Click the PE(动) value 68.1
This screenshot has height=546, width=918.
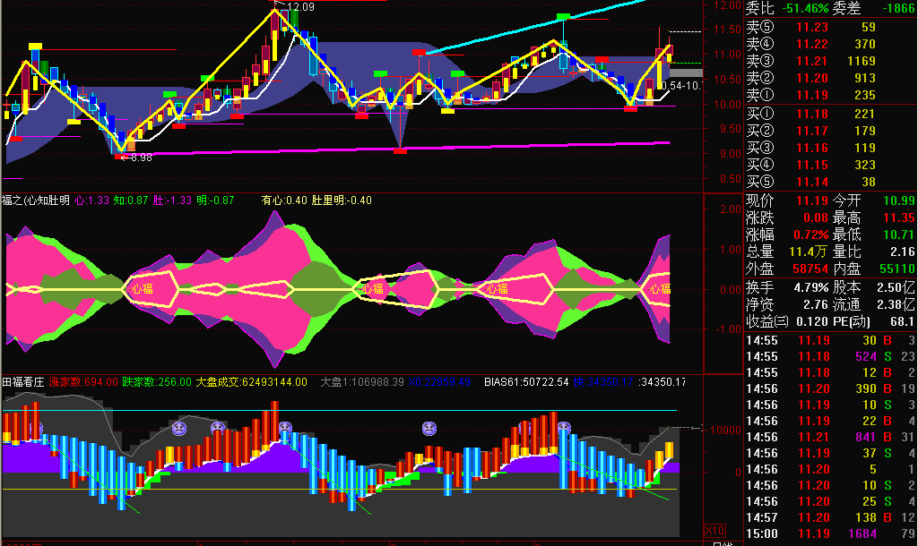point(902,321)
